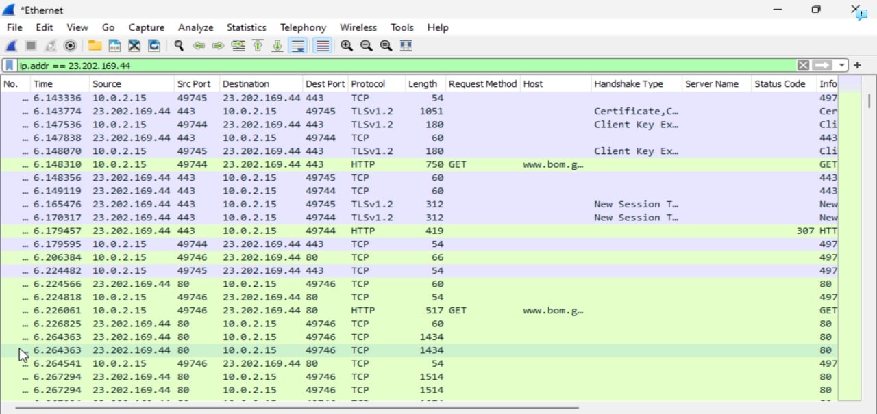
Task: Start capturing packets with the shark fin icon
Action: point(11,46)
